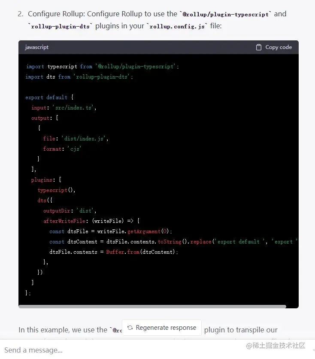This screenshot has height=359, width=315.
Task: Click the inline @rollup/plugin-typescript text in the instructions
Action: tap(226, 15)
